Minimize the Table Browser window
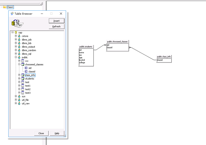The width and height of the screenshot is (206, 145). pyautogui.click(x=42, y=14)
